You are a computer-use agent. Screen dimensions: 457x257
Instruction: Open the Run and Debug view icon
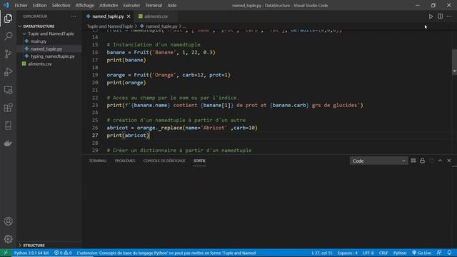8,71
